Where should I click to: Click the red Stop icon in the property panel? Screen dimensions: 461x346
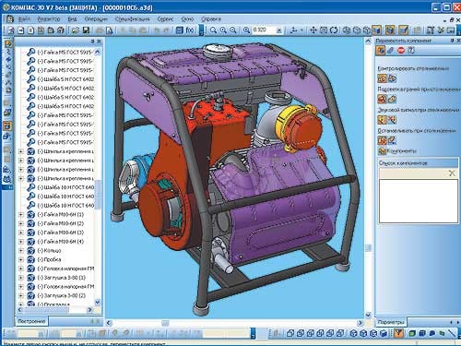click(x=401, y=50)
